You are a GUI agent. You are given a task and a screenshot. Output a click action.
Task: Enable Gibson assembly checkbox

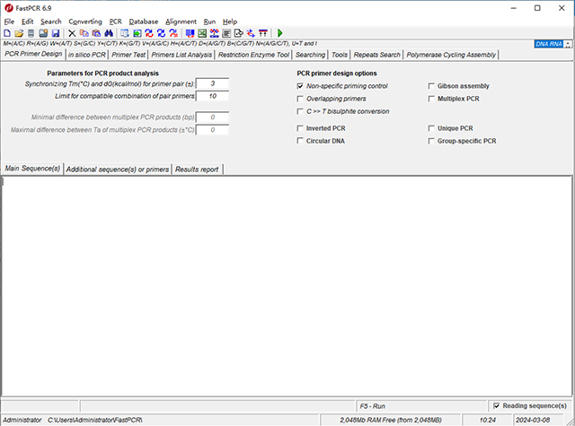pos(431,86)
